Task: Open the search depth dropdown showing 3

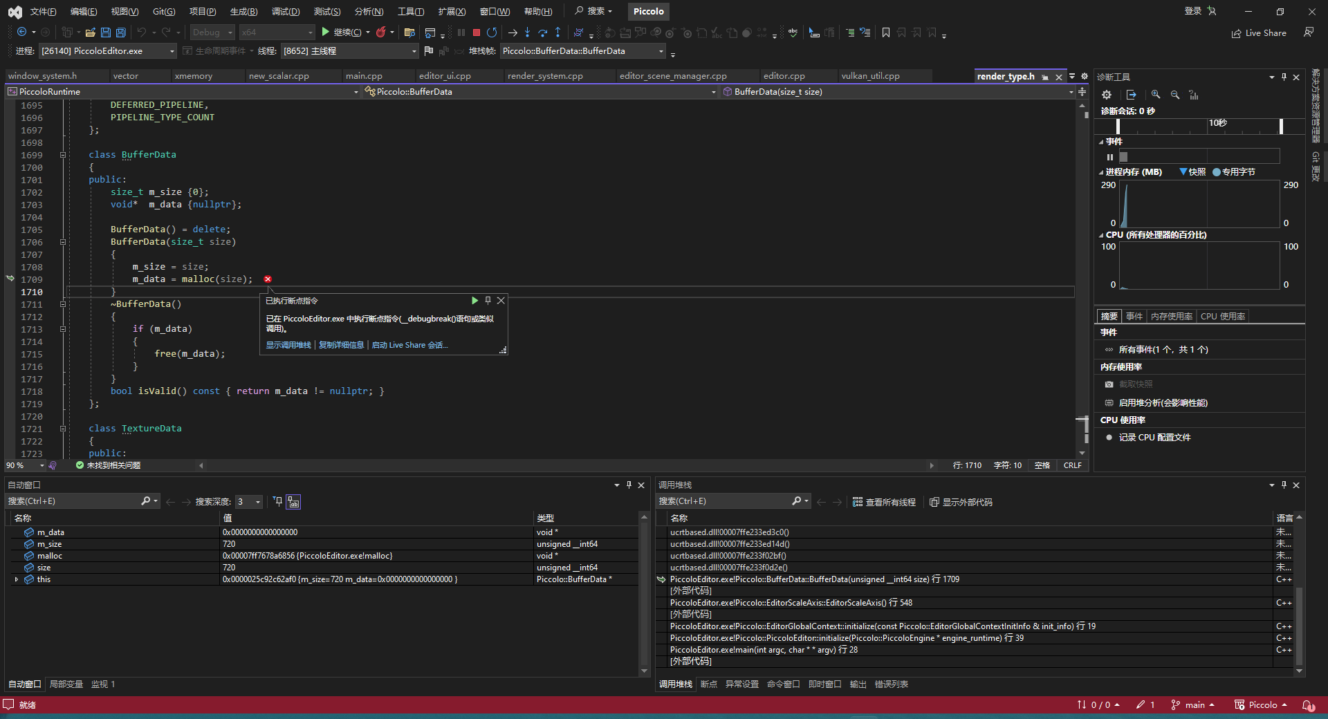Action: [249, 502]
